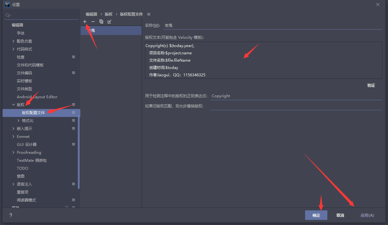Click project-level icon beside breadcrumb title

[x=149, y=14]
